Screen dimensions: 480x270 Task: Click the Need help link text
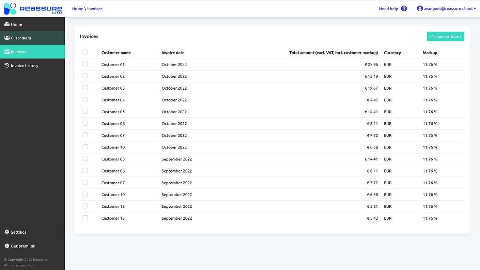(388, 9)
